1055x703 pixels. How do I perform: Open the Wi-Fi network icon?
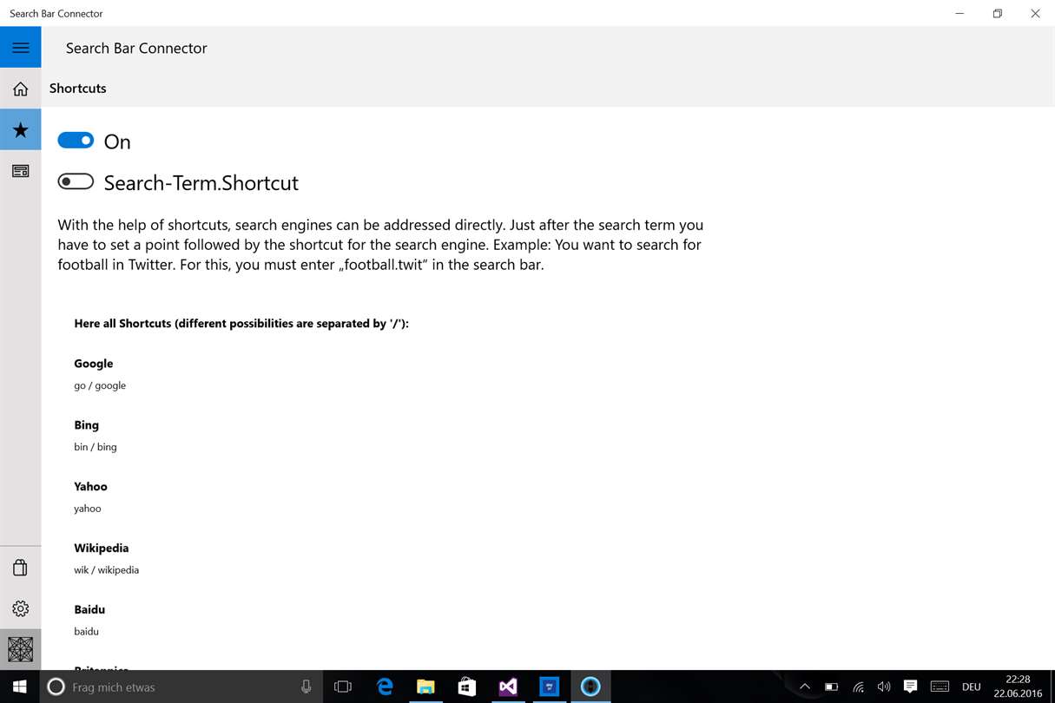coord(858,687)
